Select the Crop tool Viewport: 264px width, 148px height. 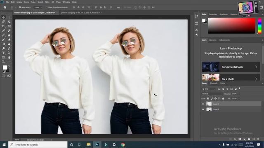[3, 26]
